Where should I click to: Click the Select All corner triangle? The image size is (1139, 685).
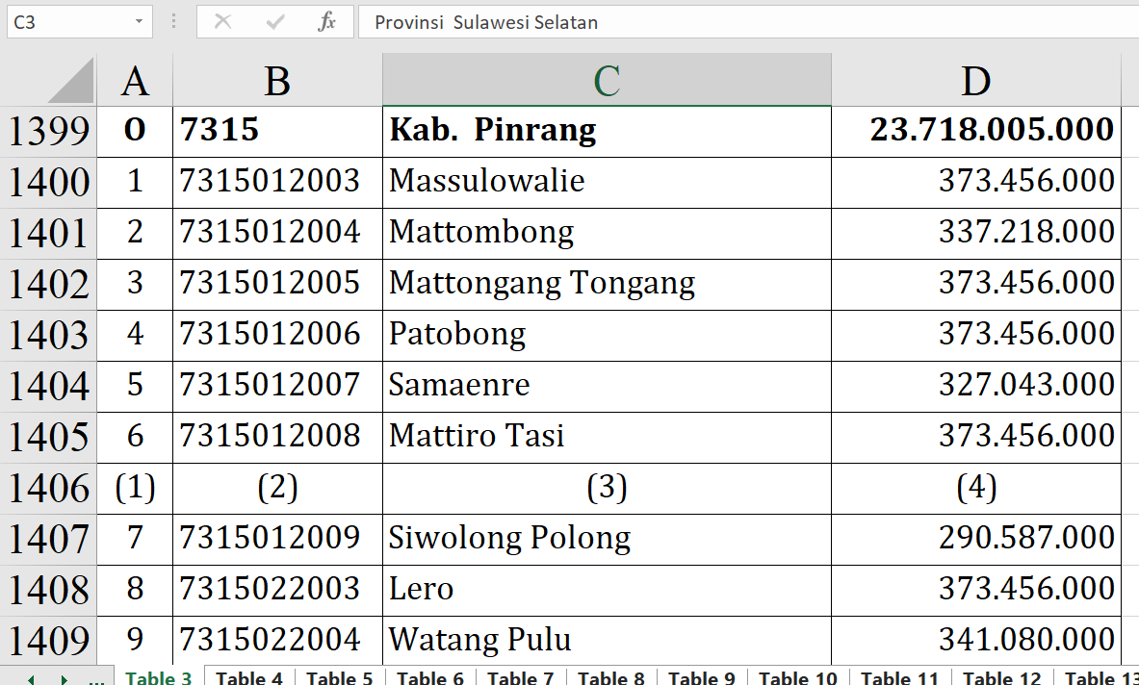pyautogui.click(x=71, y=81)
